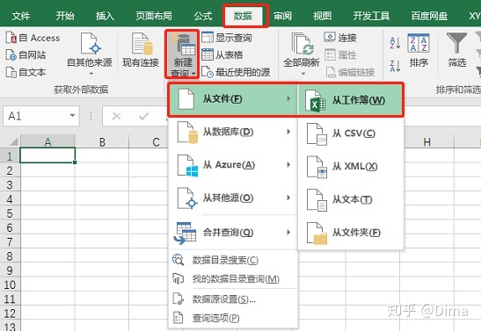The height and width of the screenshot is (331, 481).
Task: Open the 自其他来源 dropdown arrow
Action: [x=91, y=74]
